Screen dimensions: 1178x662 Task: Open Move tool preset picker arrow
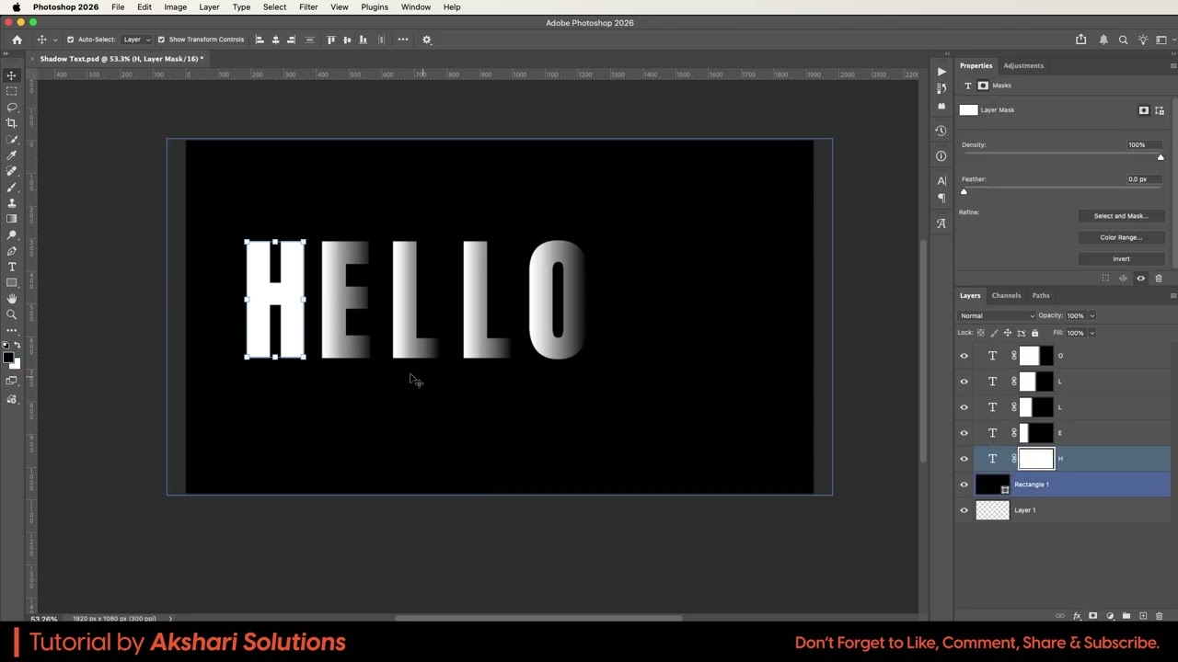pos(55,40)
